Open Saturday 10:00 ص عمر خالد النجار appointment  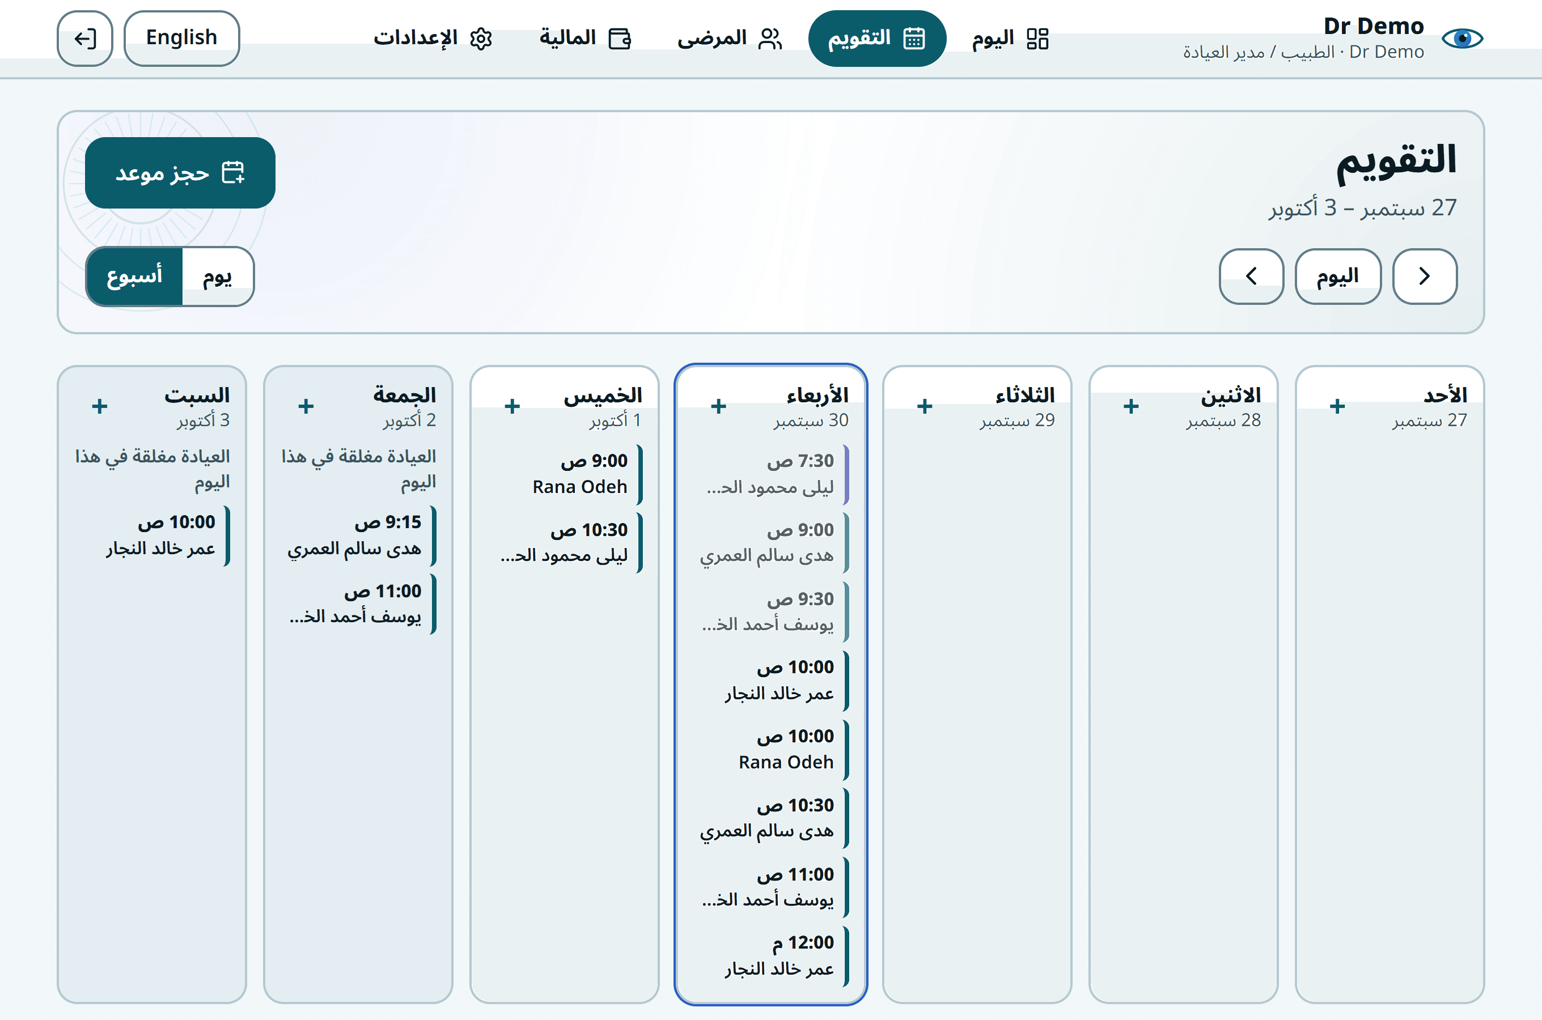152,535
